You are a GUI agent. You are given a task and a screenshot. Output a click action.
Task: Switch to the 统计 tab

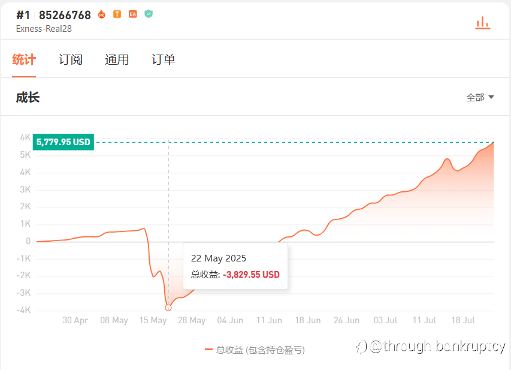click(24, 59)
